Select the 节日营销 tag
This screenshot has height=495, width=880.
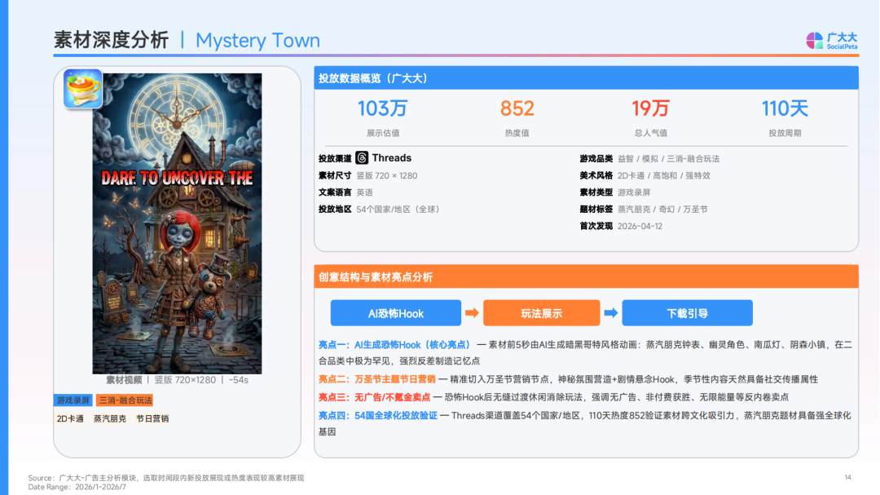[152, 418]
